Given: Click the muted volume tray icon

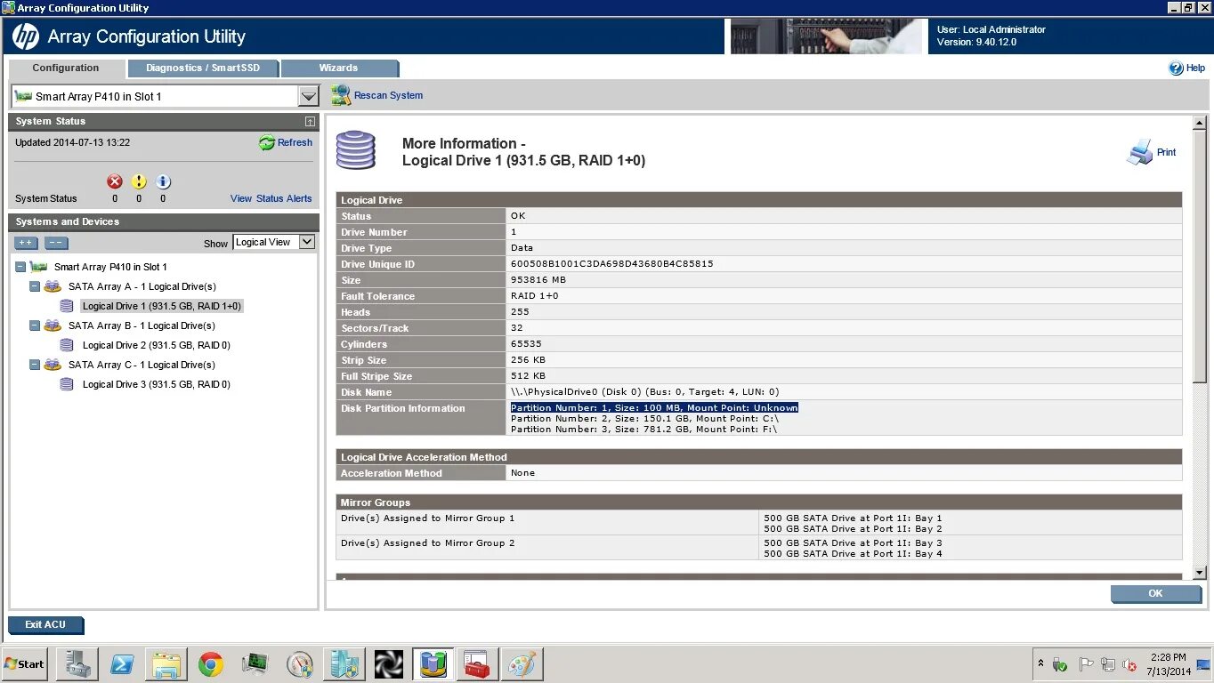Looking at the screenshot, I should click(1129, 664).
